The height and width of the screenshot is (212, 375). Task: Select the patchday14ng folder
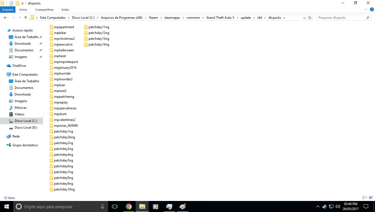pyautogui.click(x=97, y=44)
